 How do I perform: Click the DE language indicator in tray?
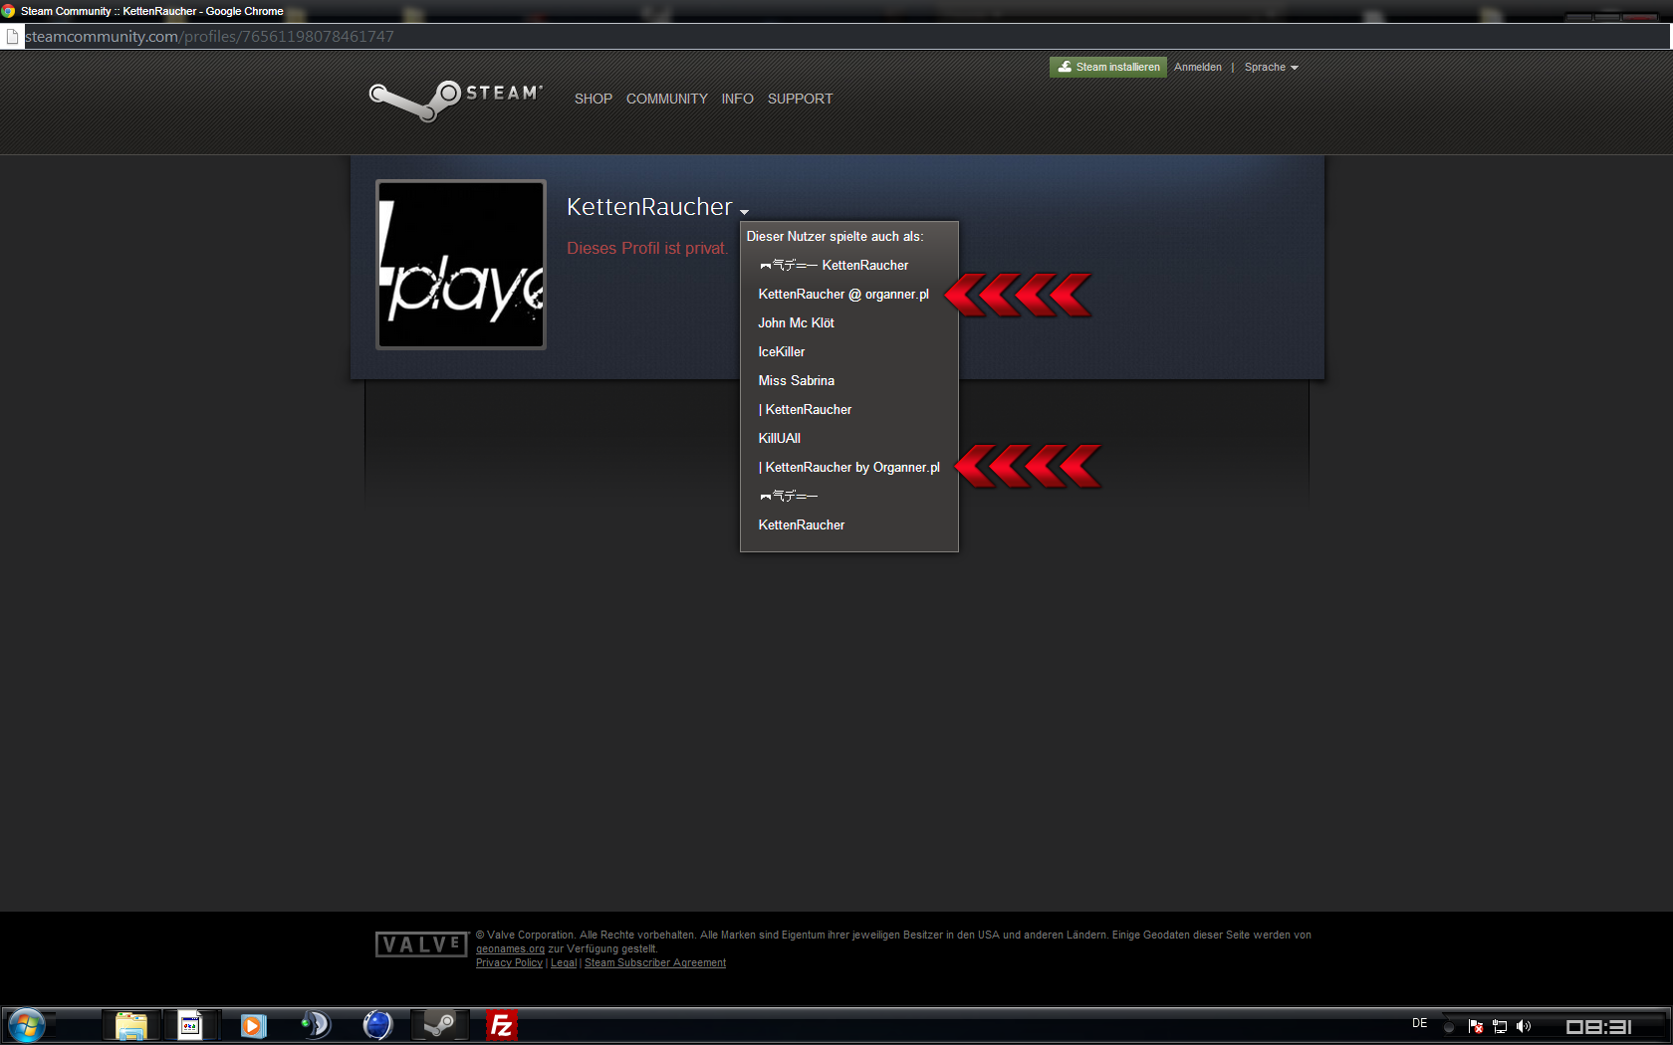click(1419, 1023)
